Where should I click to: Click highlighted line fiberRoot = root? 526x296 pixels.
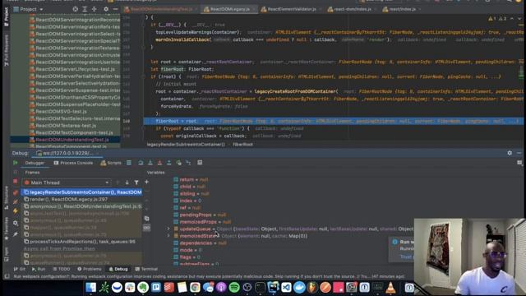point(334,121)
